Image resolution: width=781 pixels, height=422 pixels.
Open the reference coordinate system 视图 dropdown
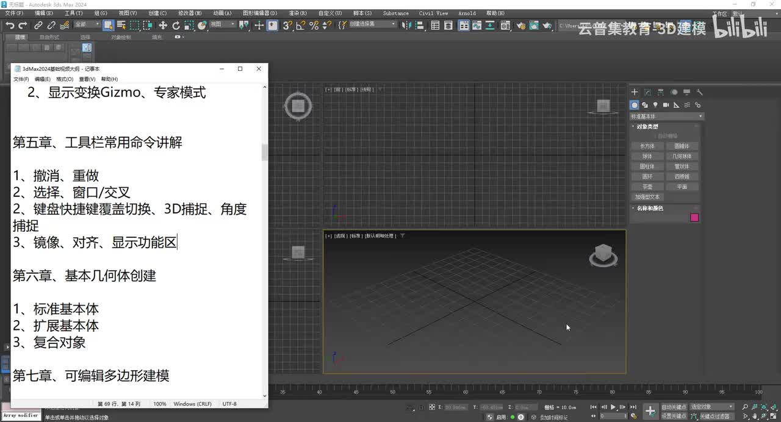click(223, 24)
